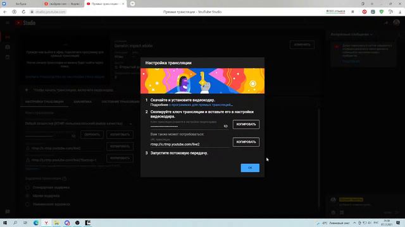Go back with the browser back arrow
405x227 pixels.
(x=5, y=12)
